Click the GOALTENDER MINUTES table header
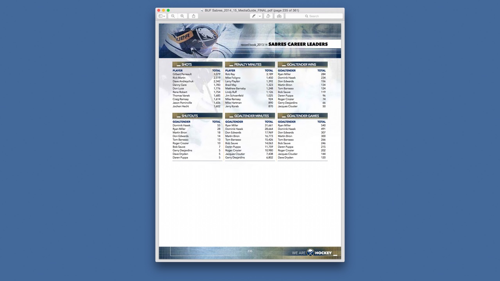The image size is (500, 281). [250, 116]
